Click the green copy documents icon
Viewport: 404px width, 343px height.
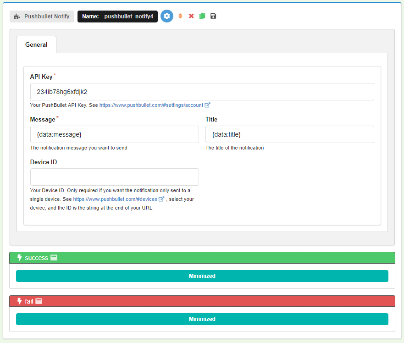point(202,16)
